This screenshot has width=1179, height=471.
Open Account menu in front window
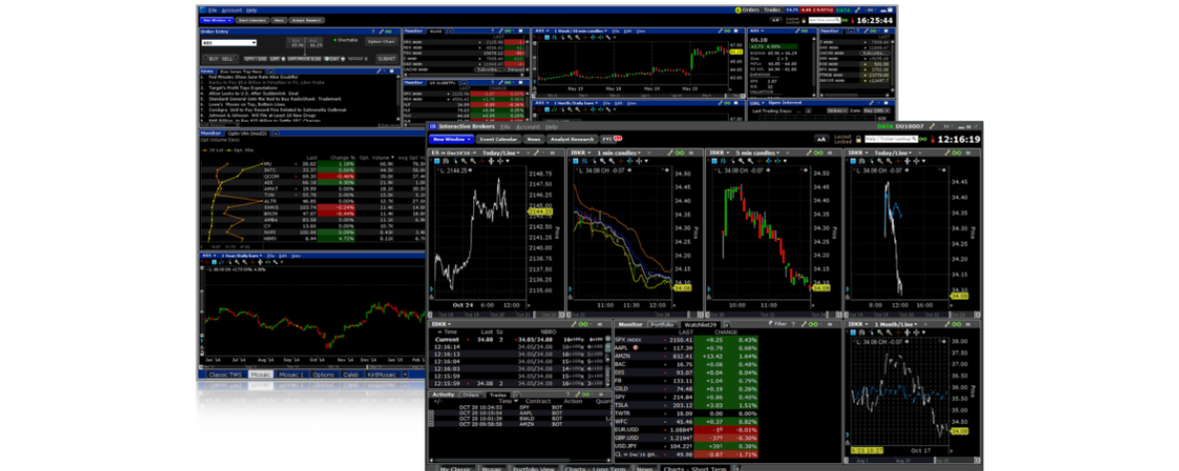(528, 127)
